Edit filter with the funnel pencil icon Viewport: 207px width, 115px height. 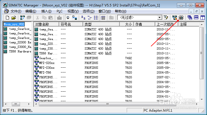tap(166, 17)
